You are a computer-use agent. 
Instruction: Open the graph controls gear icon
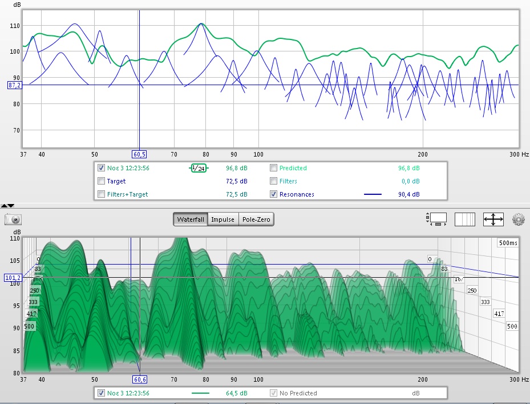pyautogui.click(x=518, y=219)
